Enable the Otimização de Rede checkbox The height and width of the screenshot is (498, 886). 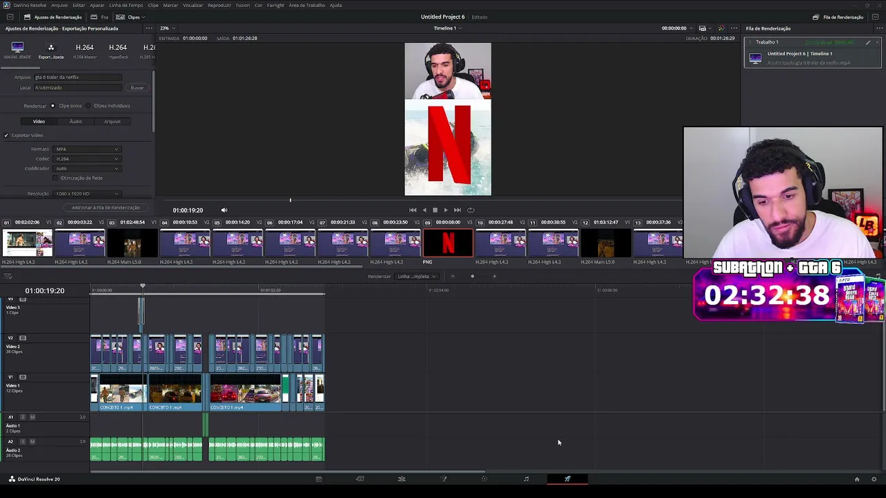(56, 178)
